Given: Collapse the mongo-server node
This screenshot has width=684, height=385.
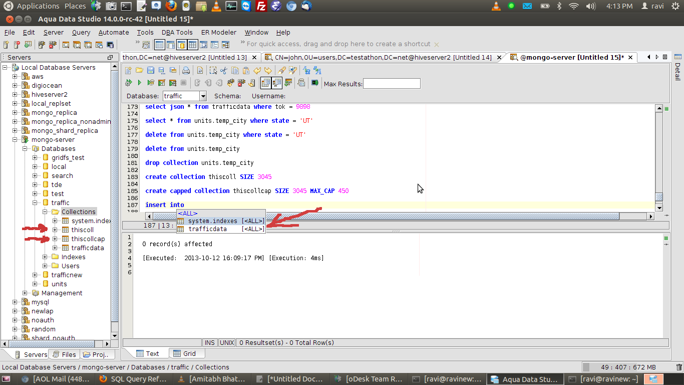Looking at the screenshot, I should click(x=15, y=140).
